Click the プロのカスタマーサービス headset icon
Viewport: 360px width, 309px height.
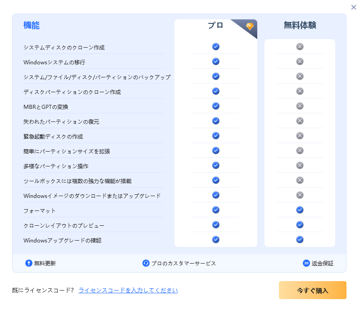point(146,263)
